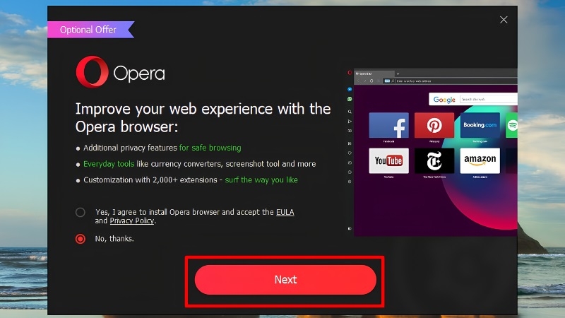Image resolution: width=565 pixels, height=318 pixels.
Task: Open the EULA link
Action: point(285,212)
